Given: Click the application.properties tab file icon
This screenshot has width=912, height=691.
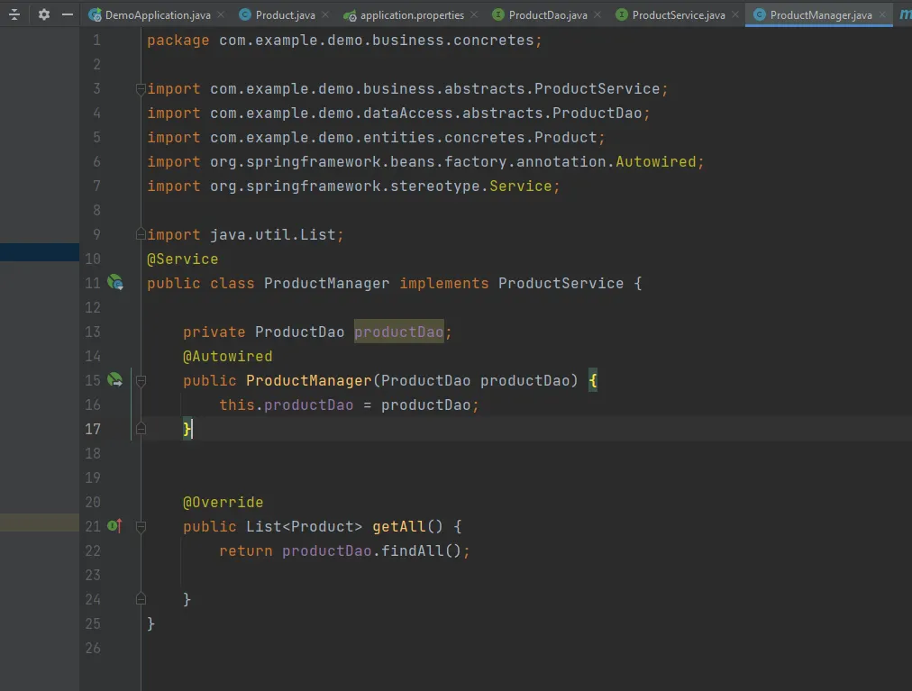Looking at the screenshot, I should (x=350, y=15).
